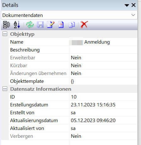This screenshot has height=145, width=141.
Task: Sort properties alphabetically with the A-Z icon
Action: point(17,25)
